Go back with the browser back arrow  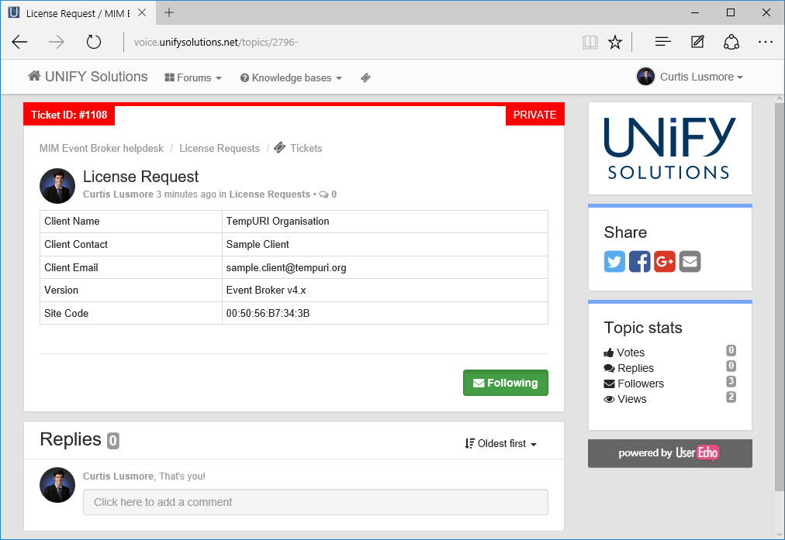point(19,42)
